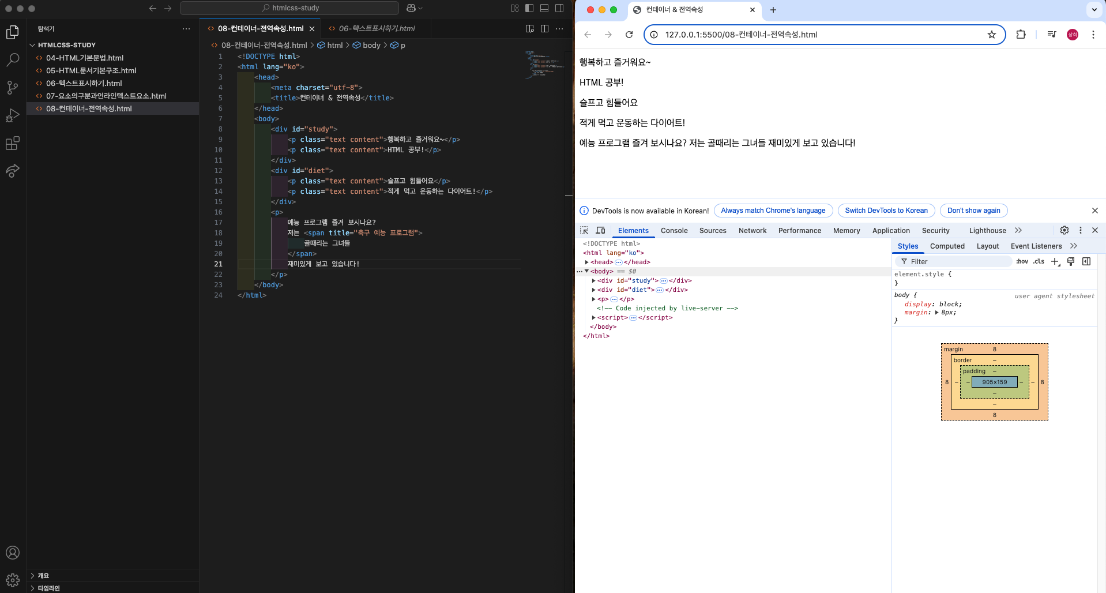Open the Chrome three-dot menu
This screenshot has width=1106, height=593.
(1093, 35)
